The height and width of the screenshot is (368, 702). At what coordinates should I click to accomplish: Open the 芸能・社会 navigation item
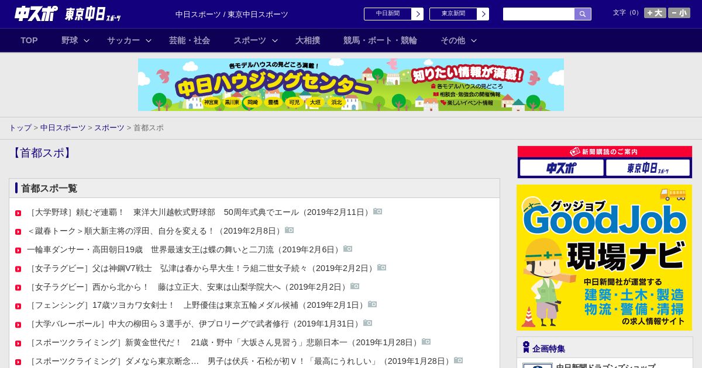(x=190, y=40)
